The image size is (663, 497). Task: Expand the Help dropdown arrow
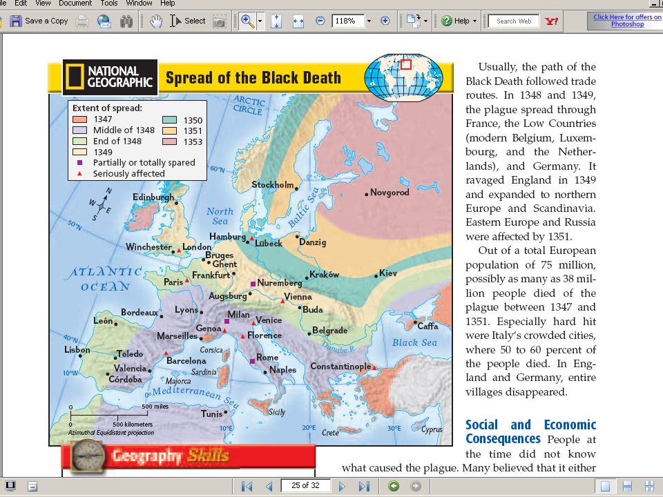(x=474, y=21)
